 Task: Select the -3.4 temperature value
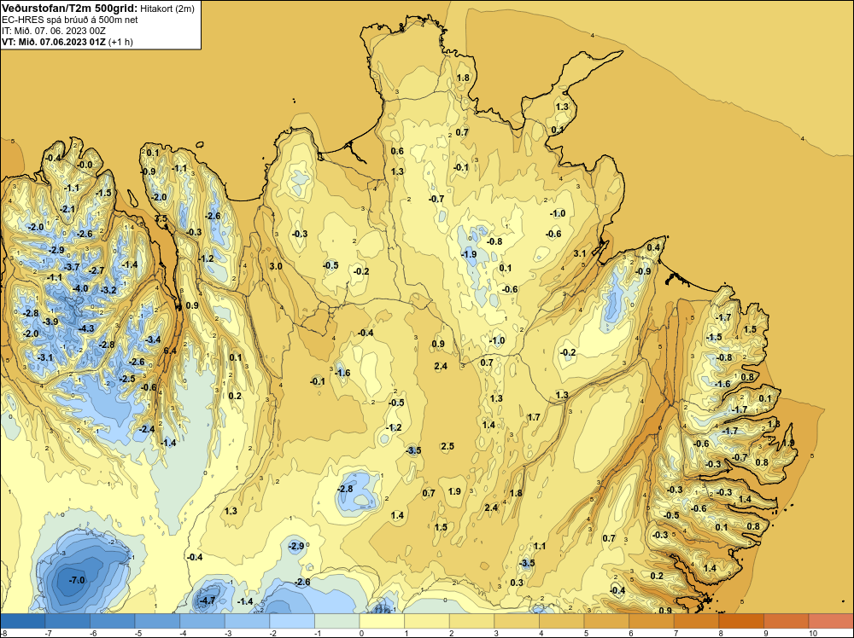click(153, 340)
